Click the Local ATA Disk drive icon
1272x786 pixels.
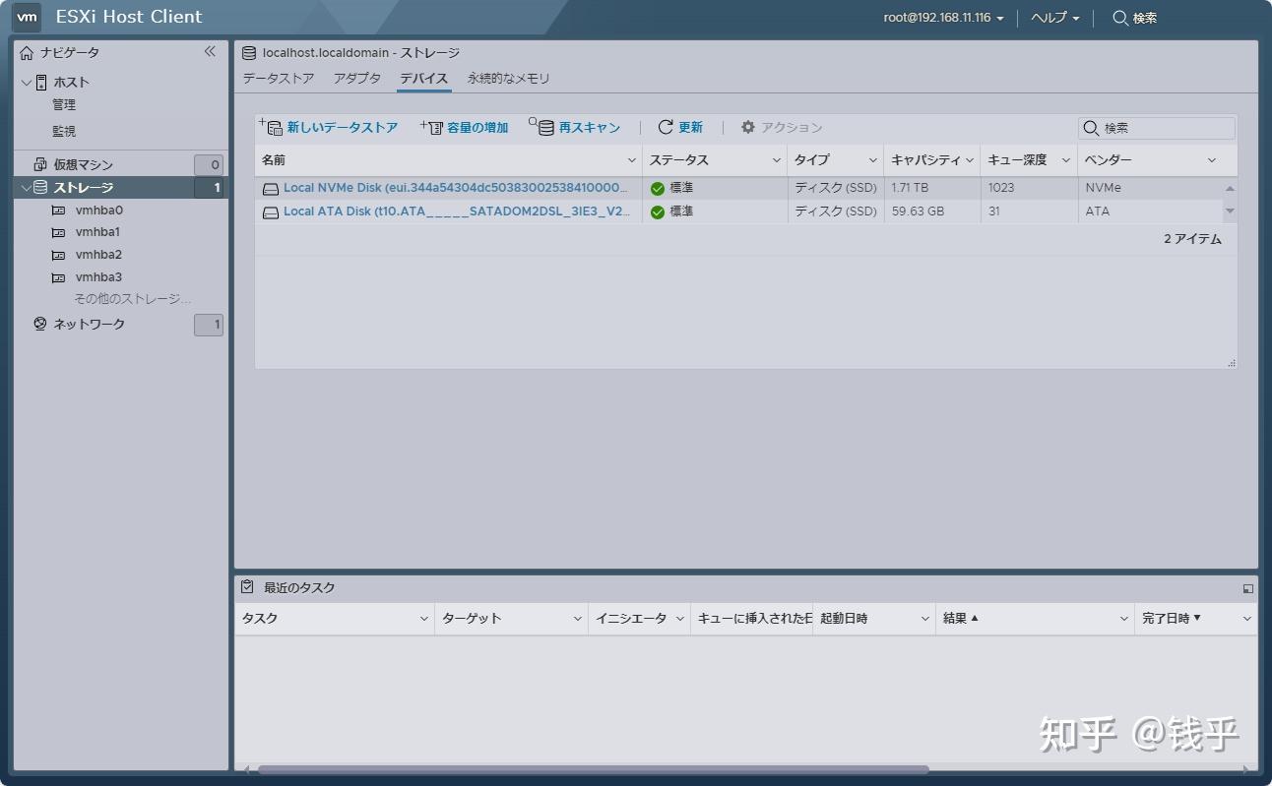(271, 212)
